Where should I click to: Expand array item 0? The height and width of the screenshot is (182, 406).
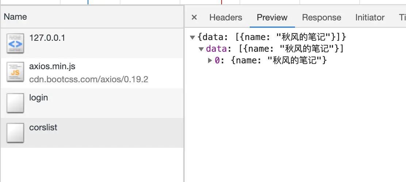coord(210,60)
